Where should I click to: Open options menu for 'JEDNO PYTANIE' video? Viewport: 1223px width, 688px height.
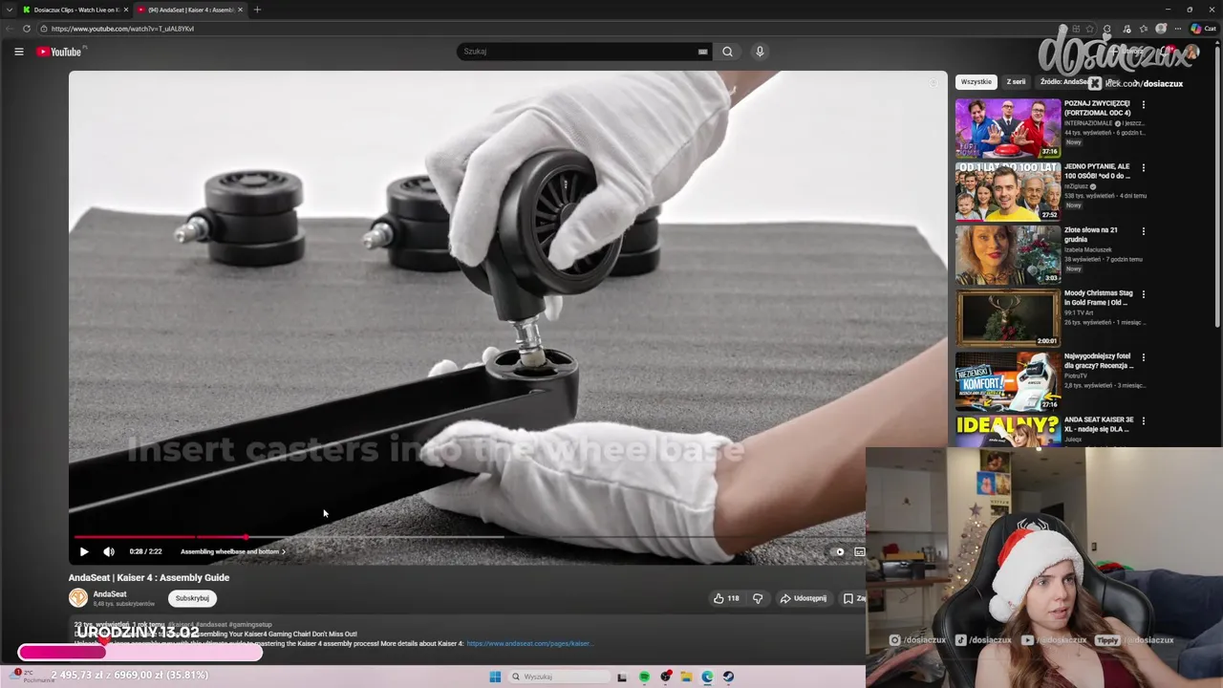coord(1144,167)
